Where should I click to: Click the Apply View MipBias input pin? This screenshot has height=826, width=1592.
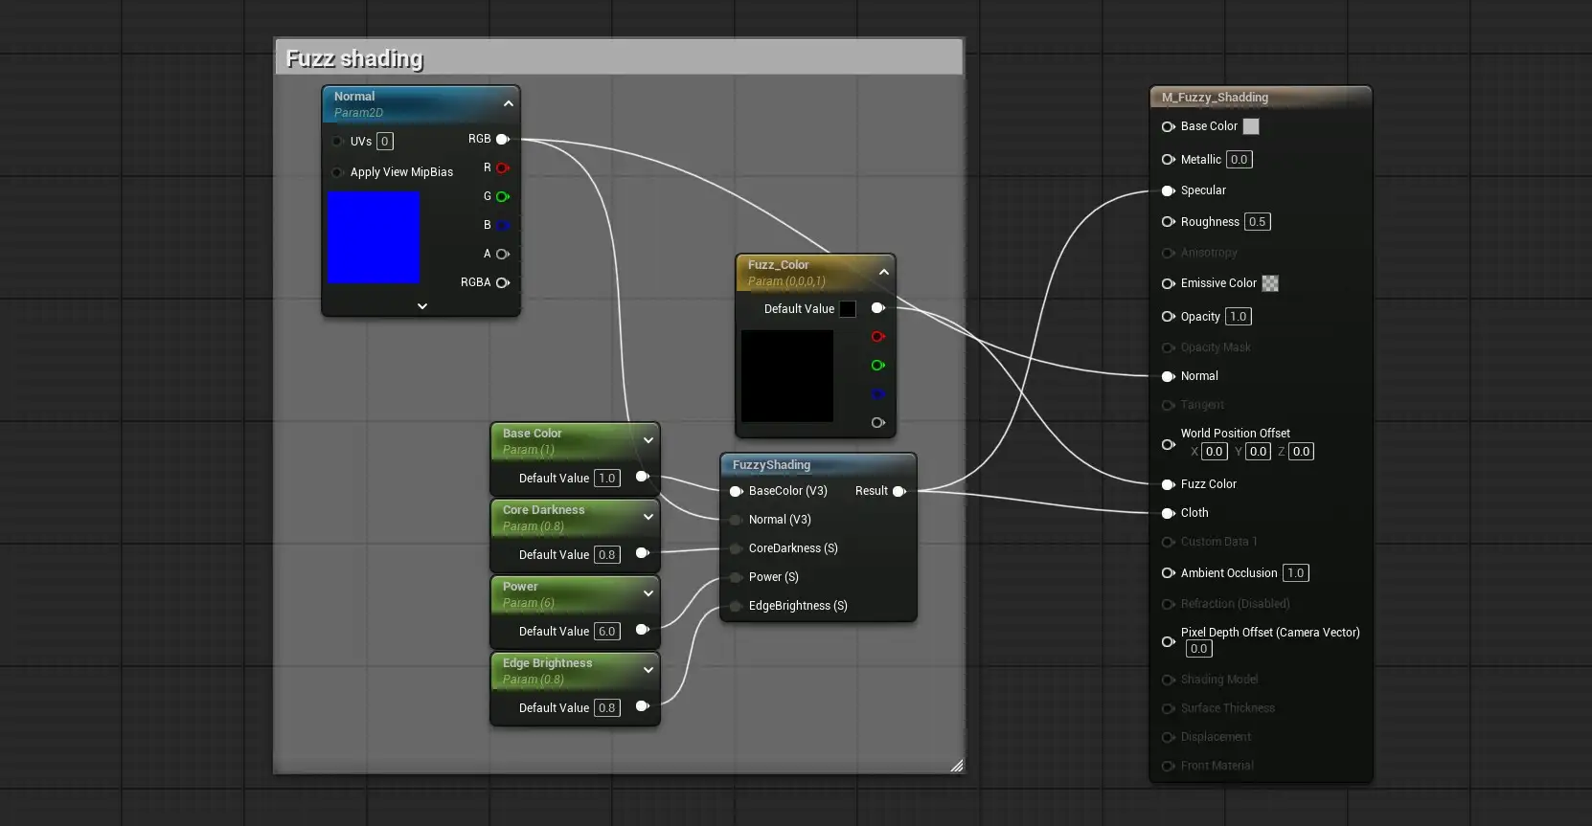(337, 172)
